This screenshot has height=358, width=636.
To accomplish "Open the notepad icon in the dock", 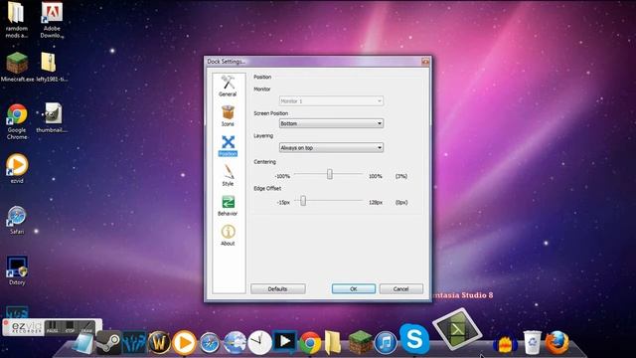I will pos(82,344).
